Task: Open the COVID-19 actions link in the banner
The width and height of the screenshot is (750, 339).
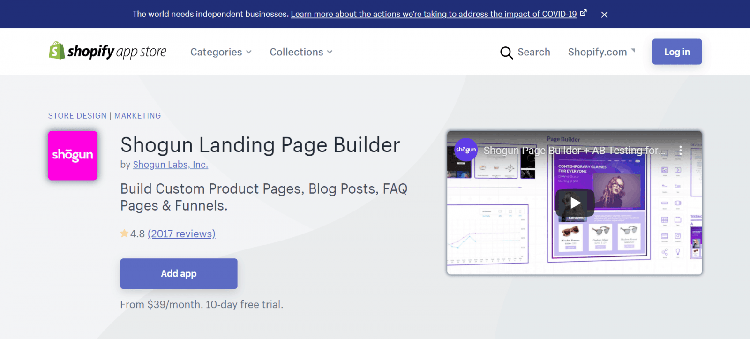Action: tap(434, 14)
